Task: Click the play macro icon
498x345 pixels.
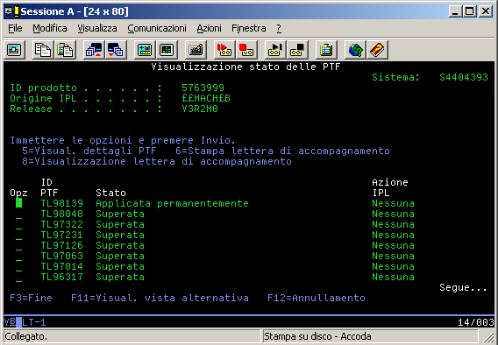Action: 275,50
